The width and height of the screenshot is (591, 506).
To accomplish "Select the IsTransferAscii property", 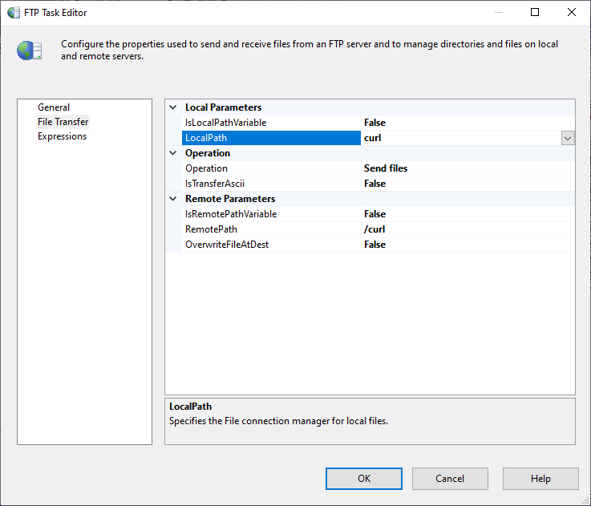I will click(215, 184).
